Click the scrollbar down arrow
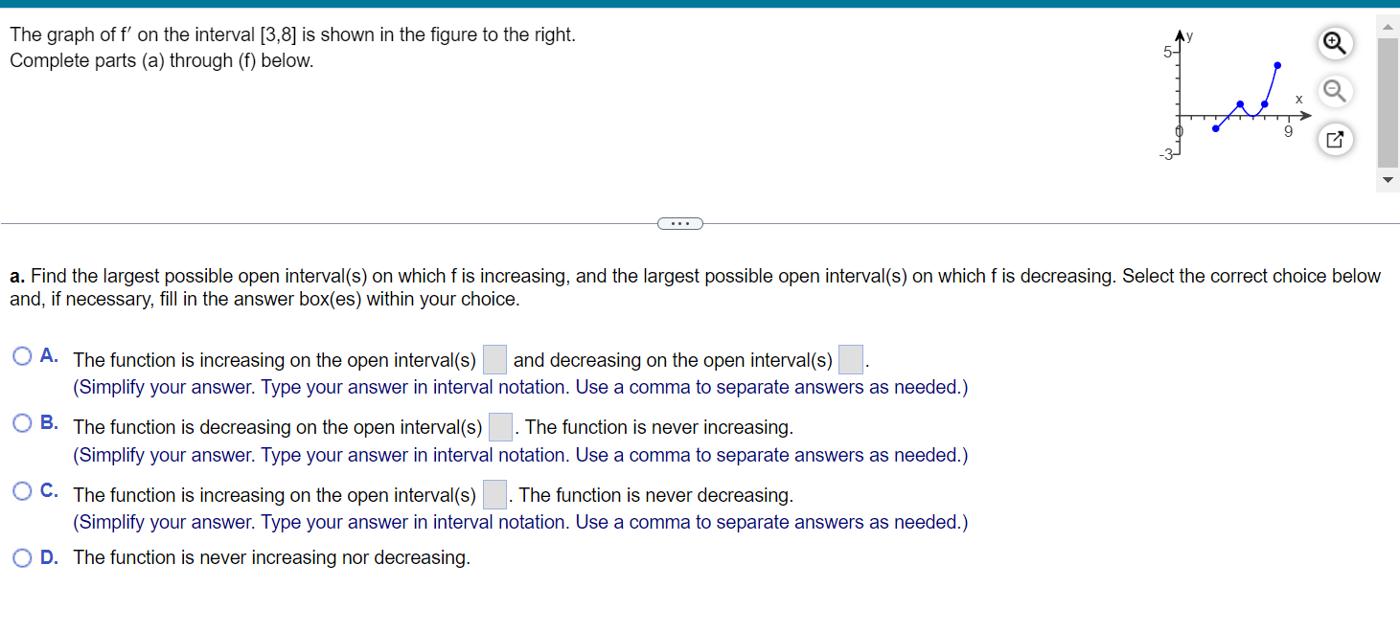The width and height of the screenshot is (1400, 633). pos(1388,179)
